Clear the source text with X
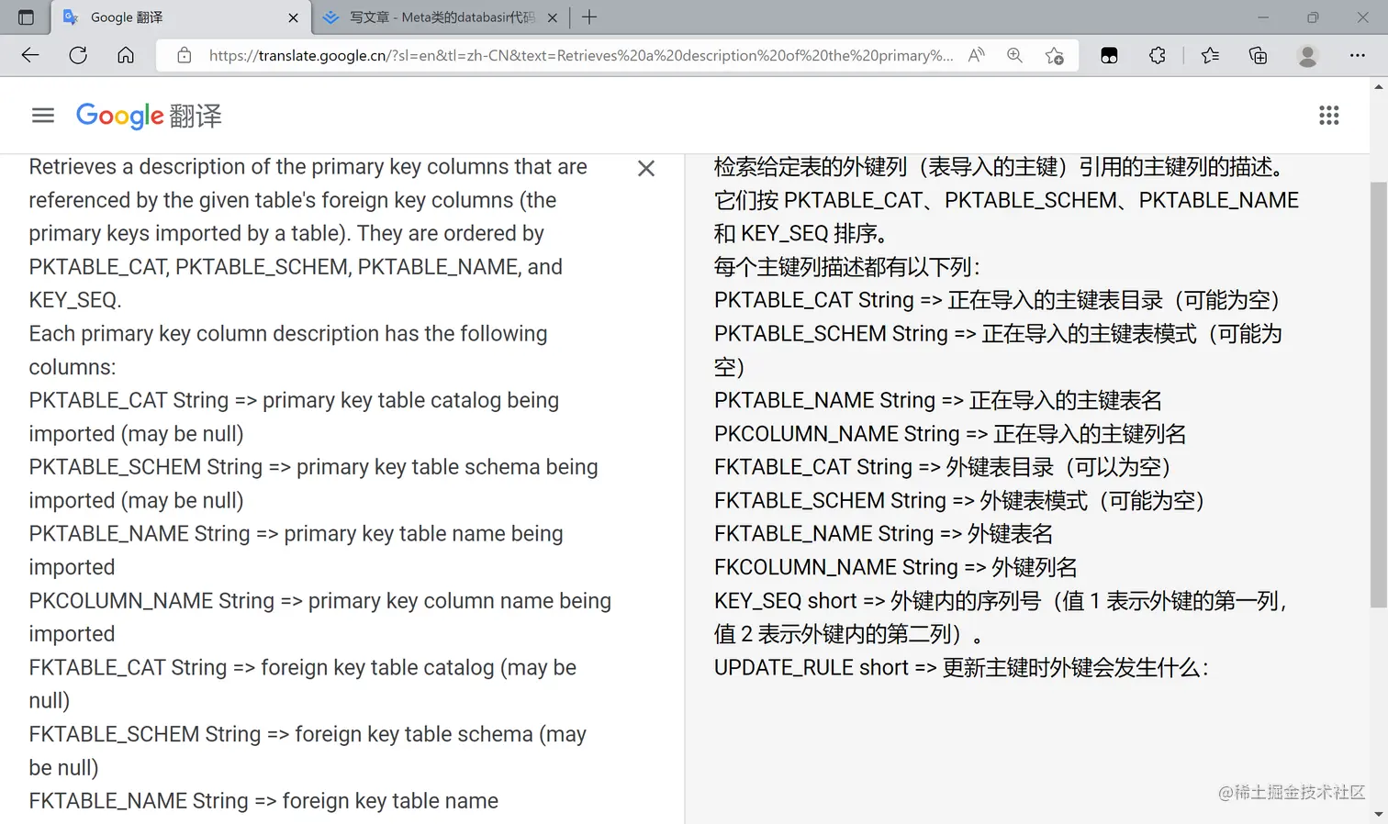Image resolution: width=1388 pixels, height=824 pixels. tap(646, 168)
